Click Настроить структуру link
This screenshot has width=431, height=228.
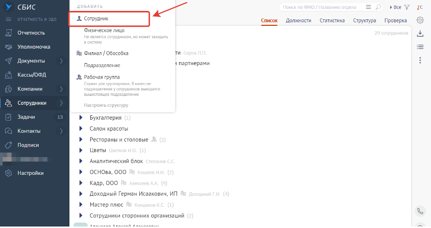pyautogui.click(x=106, y=105)
